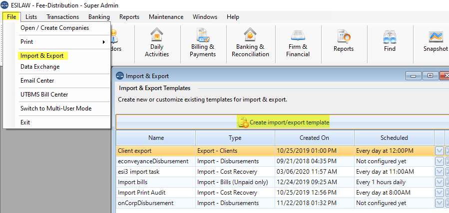This screenshot has width=449, height=213.
Task: Open the Reports menu in menu bar
Action: click(x=129, y=17)
